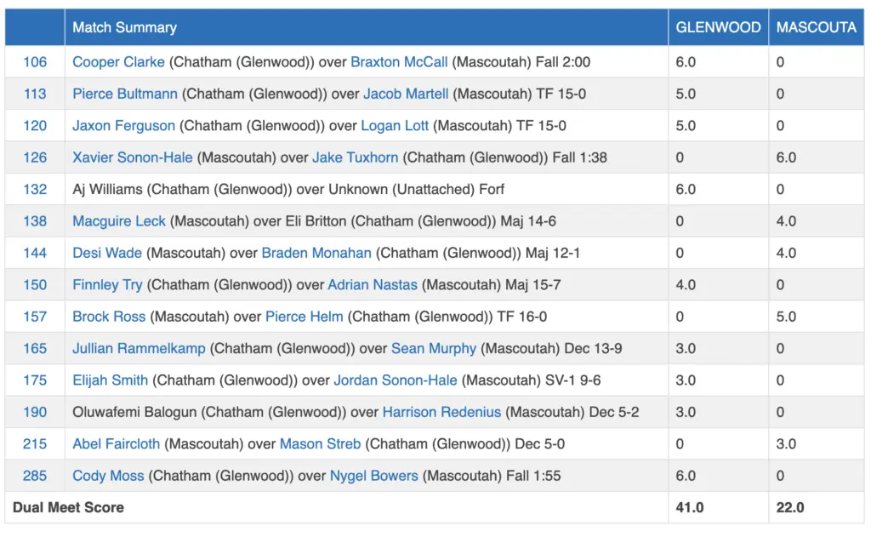Click Braden Monahan's name link
Viewport: 871px width, 537px height.
(x=316, y=253)
